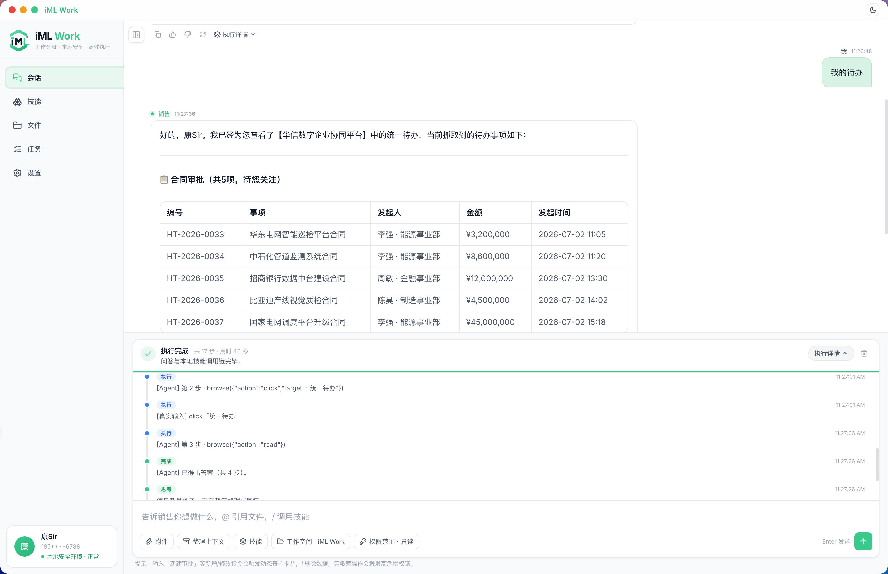Click the execution log scrollbar

[x=877, y=464]
